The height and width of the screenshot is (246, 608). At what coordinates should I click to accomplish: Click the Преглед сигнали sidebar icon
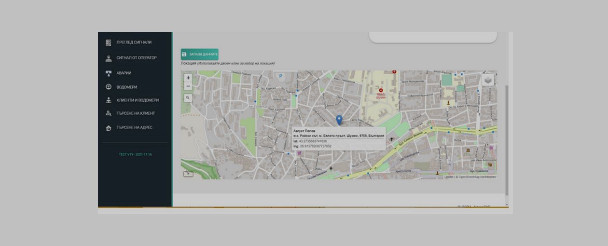[109, 42]
